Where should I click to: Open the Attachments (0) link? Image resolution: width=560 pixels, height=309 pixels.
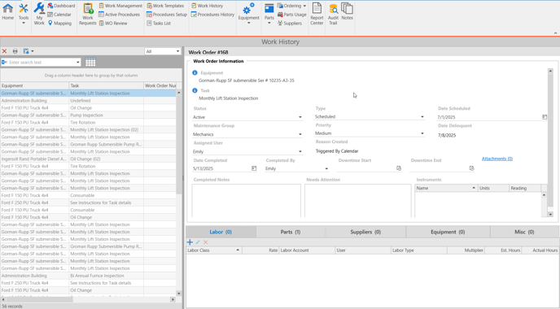pyautogui.click(x=497, y=159)
